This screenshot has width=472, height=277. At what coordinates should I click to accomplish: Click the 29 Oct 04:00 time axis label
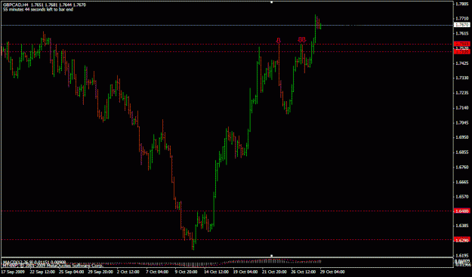[x=332, y=272]
